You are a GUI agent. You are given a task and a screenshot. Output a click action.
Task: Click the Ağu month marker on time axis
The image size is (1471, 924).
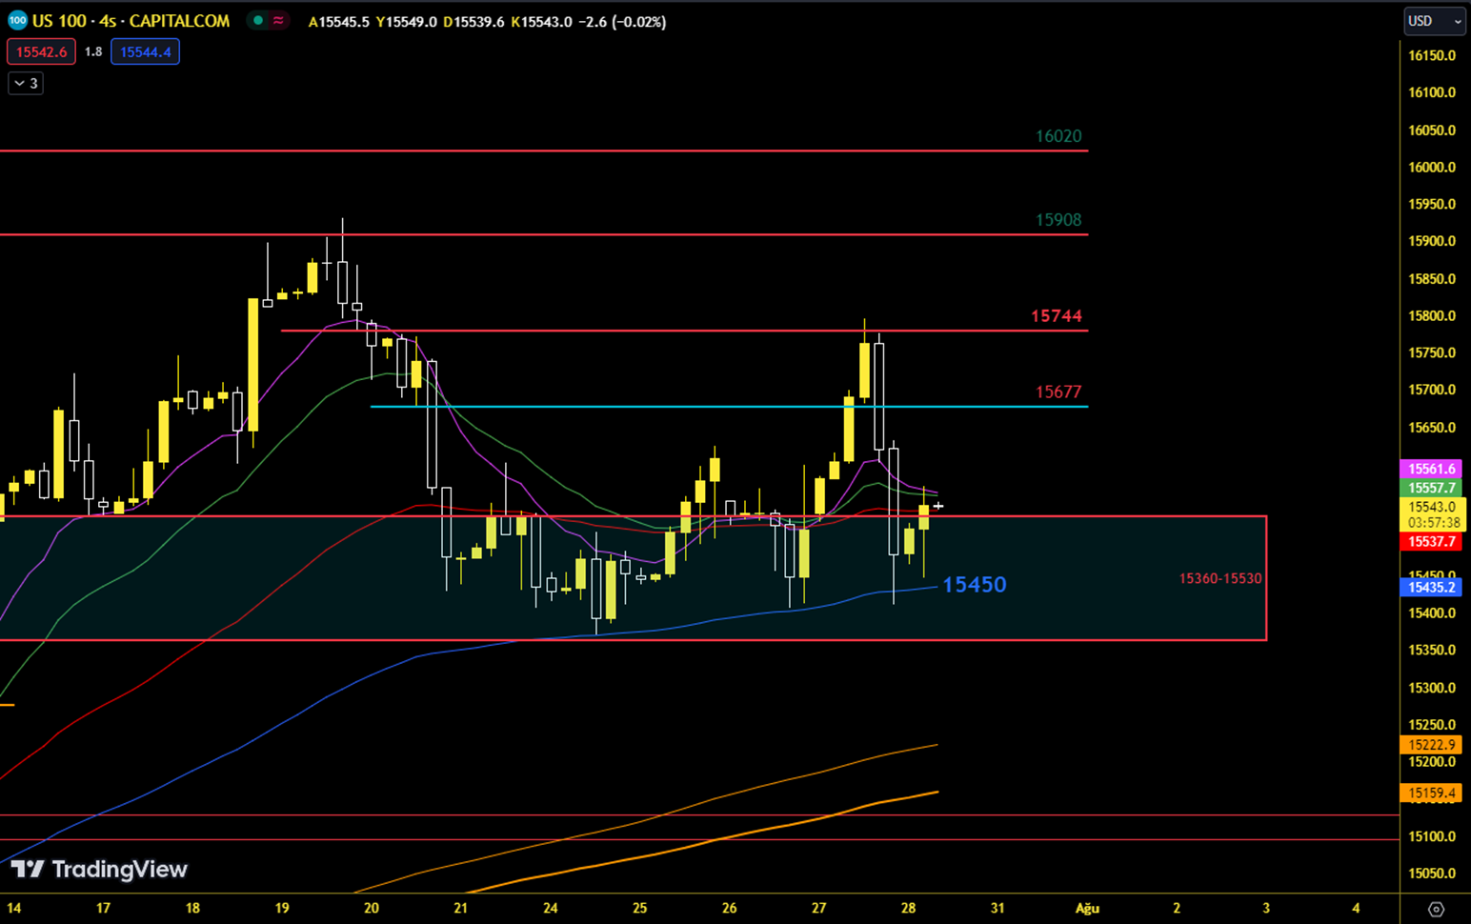[x=1087, y=908]
